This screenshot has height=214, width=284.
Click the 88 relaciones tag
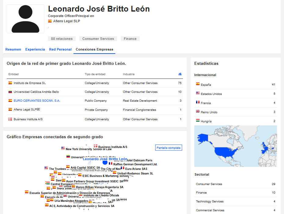pyautogui.click(x=62, y=39)
